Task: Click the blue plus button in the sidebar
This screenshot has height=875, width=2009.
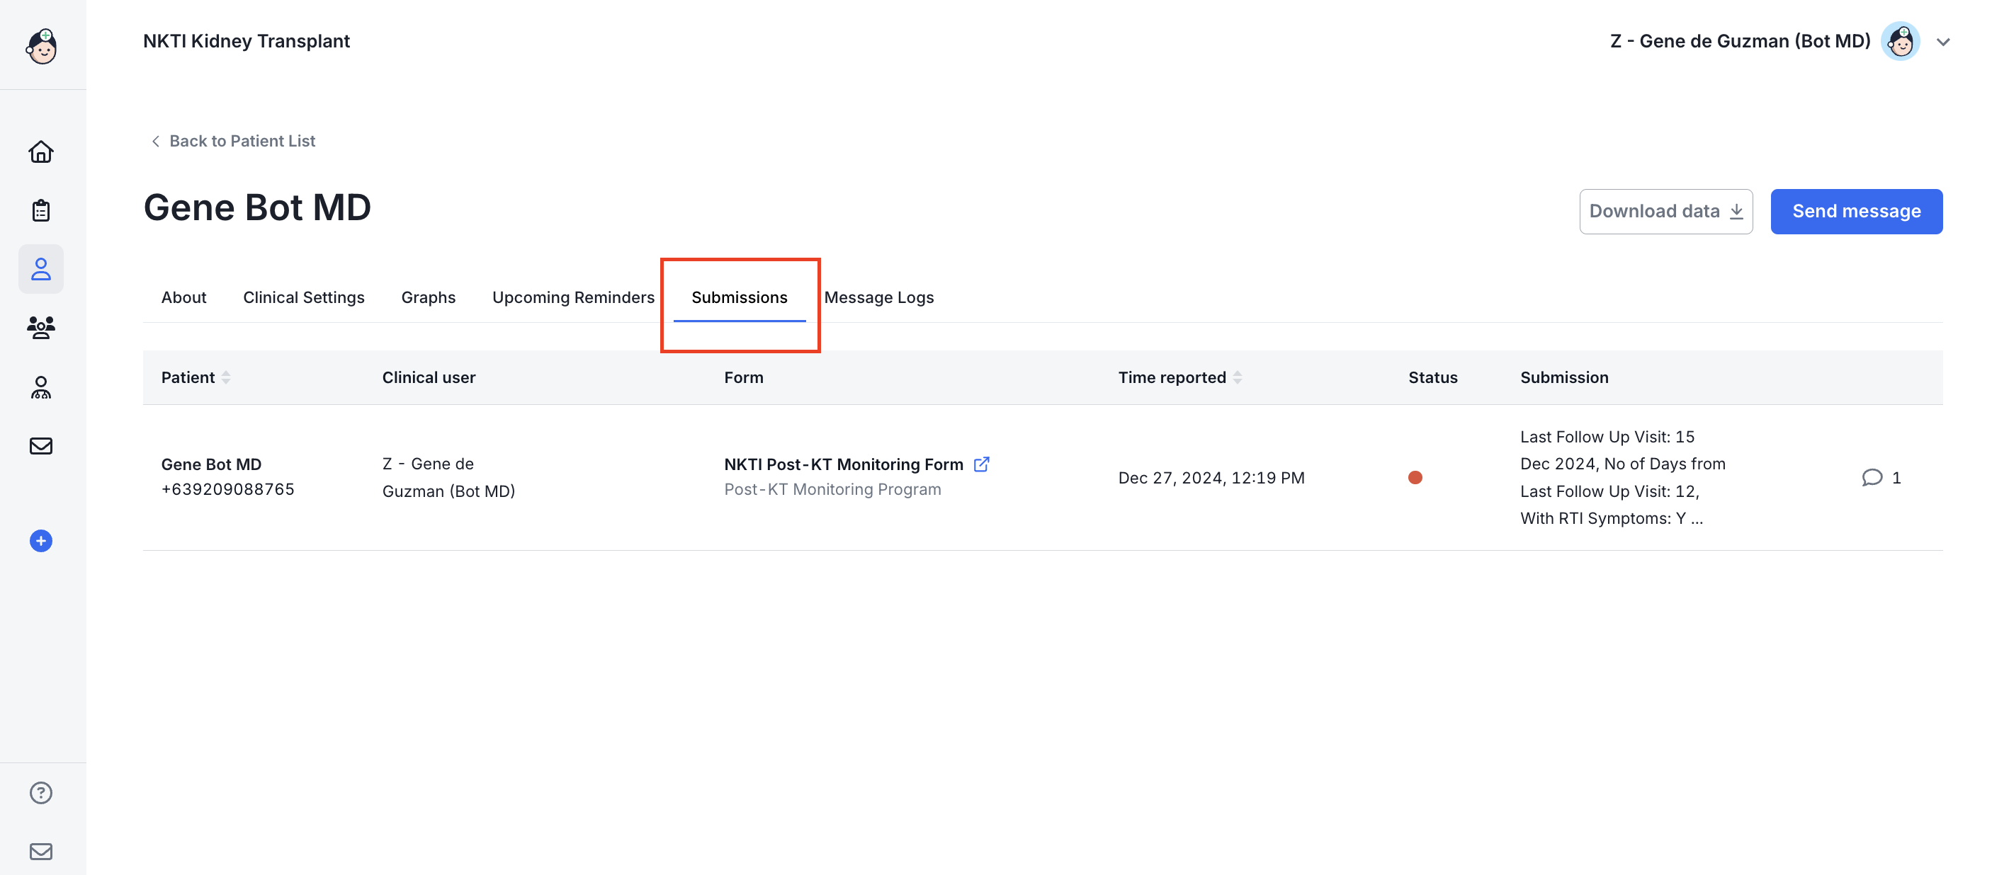Action: click(x=40, y=541)
